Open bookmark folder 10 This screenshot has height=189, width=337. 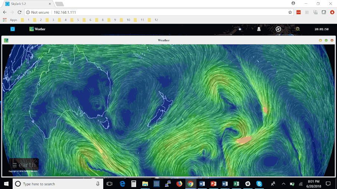coord(125,20)
